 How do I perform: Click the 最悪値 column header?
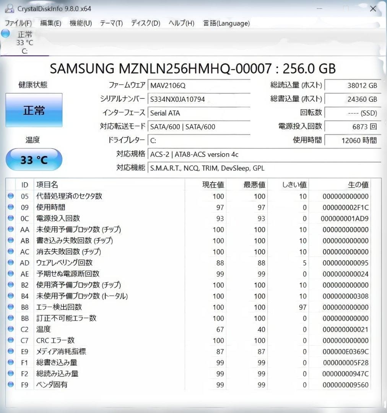[247, 185]
